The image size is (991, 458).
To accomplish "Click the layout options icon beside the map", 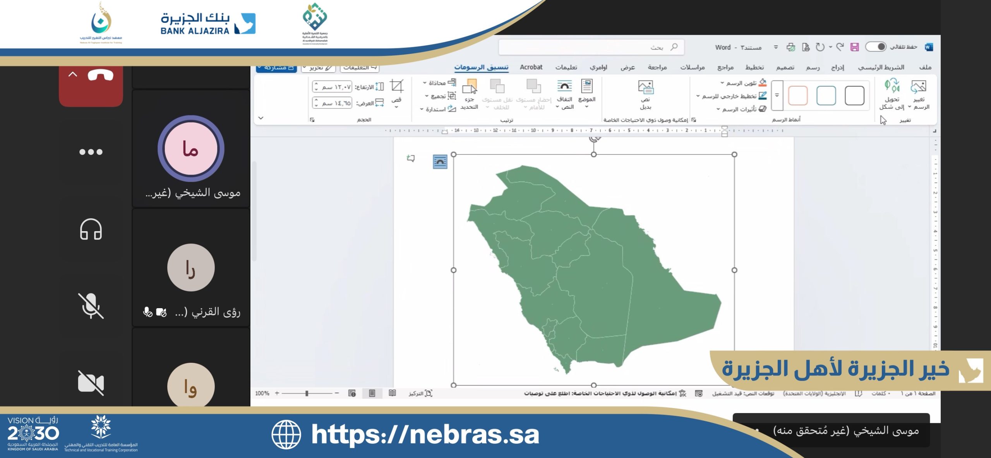I will tap(440, 162).
